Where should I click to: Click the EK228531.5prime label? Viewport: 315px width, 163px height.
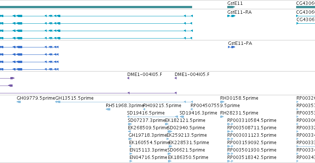[x=189, y=143]
